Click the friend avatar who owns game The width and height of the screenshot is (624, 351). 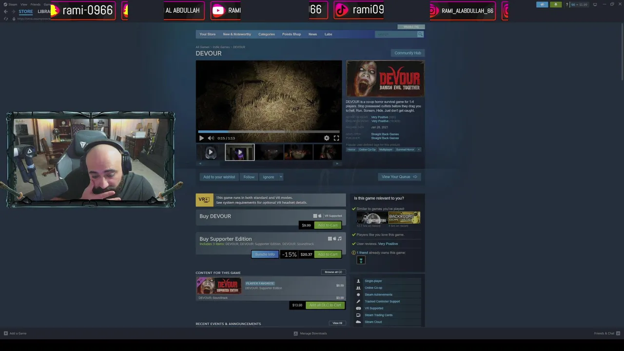(361, 260)
